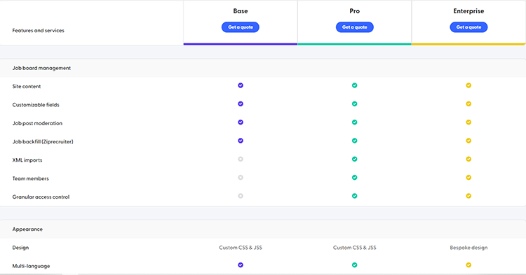526x275 pixels.
Task: Click grayed Team members indicator under Base
Action: (x=241, y=177)
